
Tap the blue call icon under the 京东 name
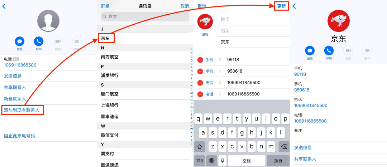pos(329,51)
